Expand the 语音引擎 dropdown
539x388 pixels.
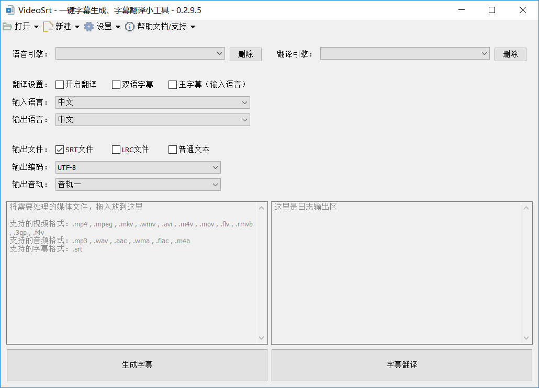(x=140, y=54)
